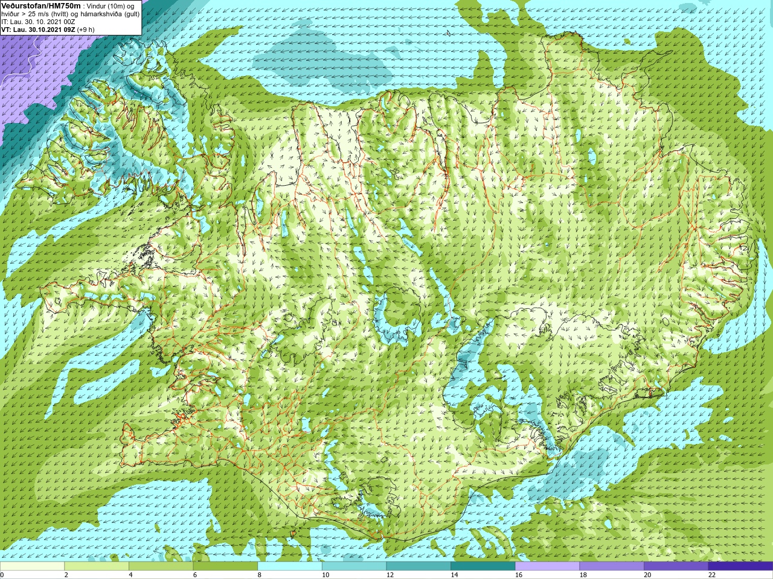Choose the 14–16 m/s dark teal legend swatch

[x=483, y=566]
